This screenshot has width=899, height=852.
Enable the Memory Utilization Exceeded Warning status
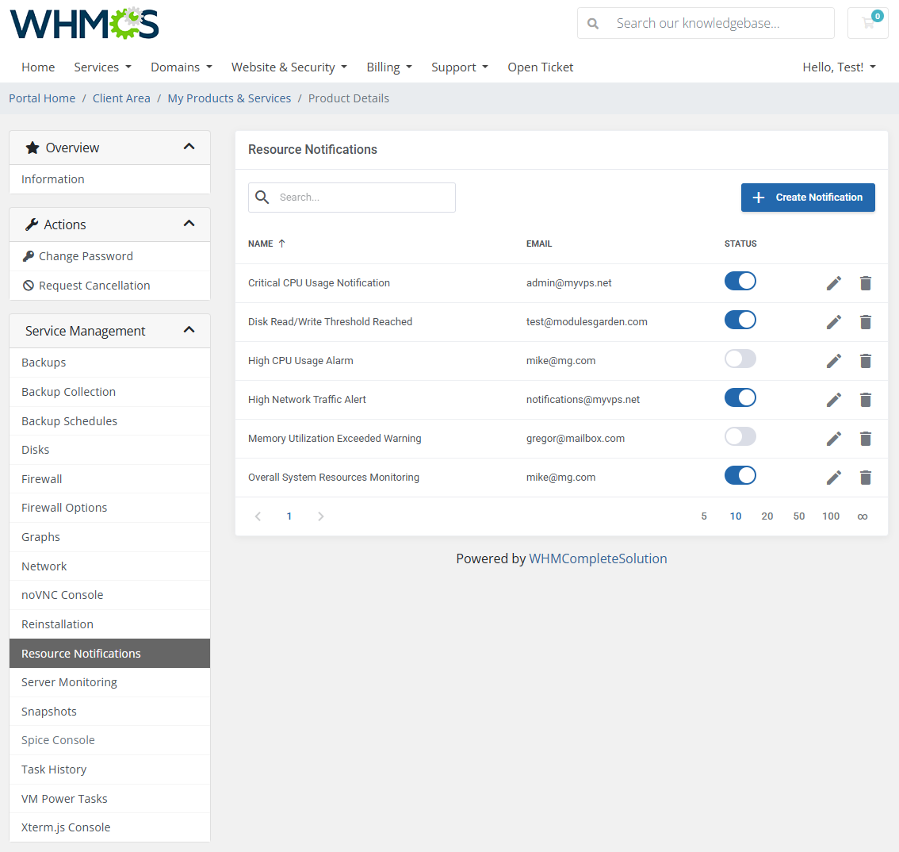tap(740, 436)
